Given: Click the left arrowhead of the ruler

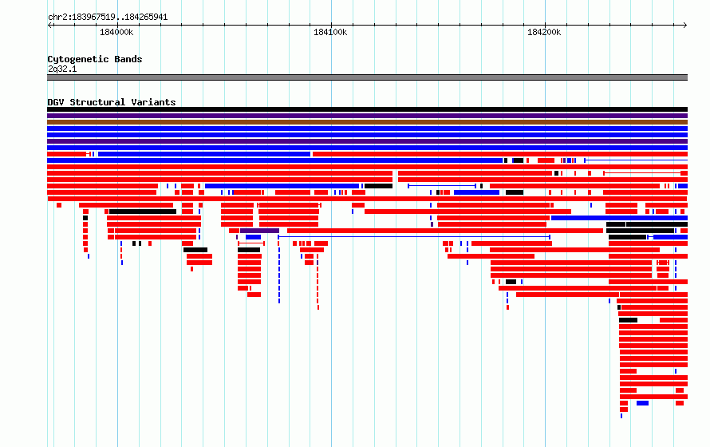Looking at the screenshot, I should (49, 25).
